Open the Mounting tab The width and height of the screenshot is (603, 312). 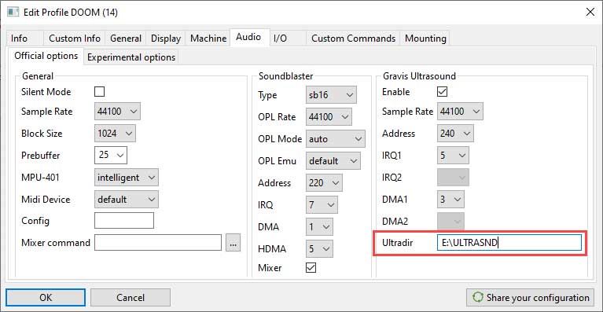tap(425, 39)
